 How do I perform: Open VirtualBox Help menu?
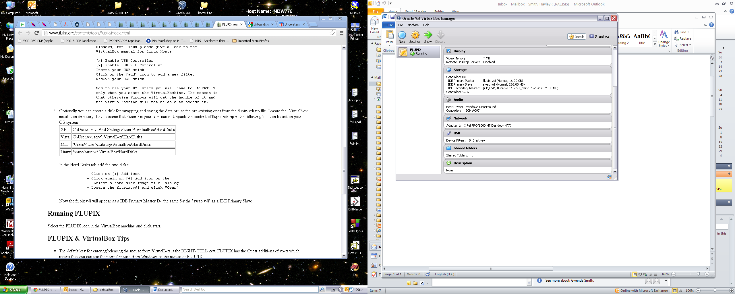pos(426,25)
